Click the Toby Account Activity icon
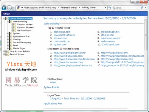The height and width of the screenshot is (112, 149). tap(7, 51)
